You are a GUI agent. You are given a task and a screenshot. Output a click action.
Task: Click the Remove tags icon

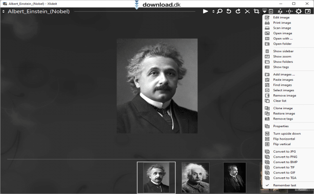[x=267, y=119]
